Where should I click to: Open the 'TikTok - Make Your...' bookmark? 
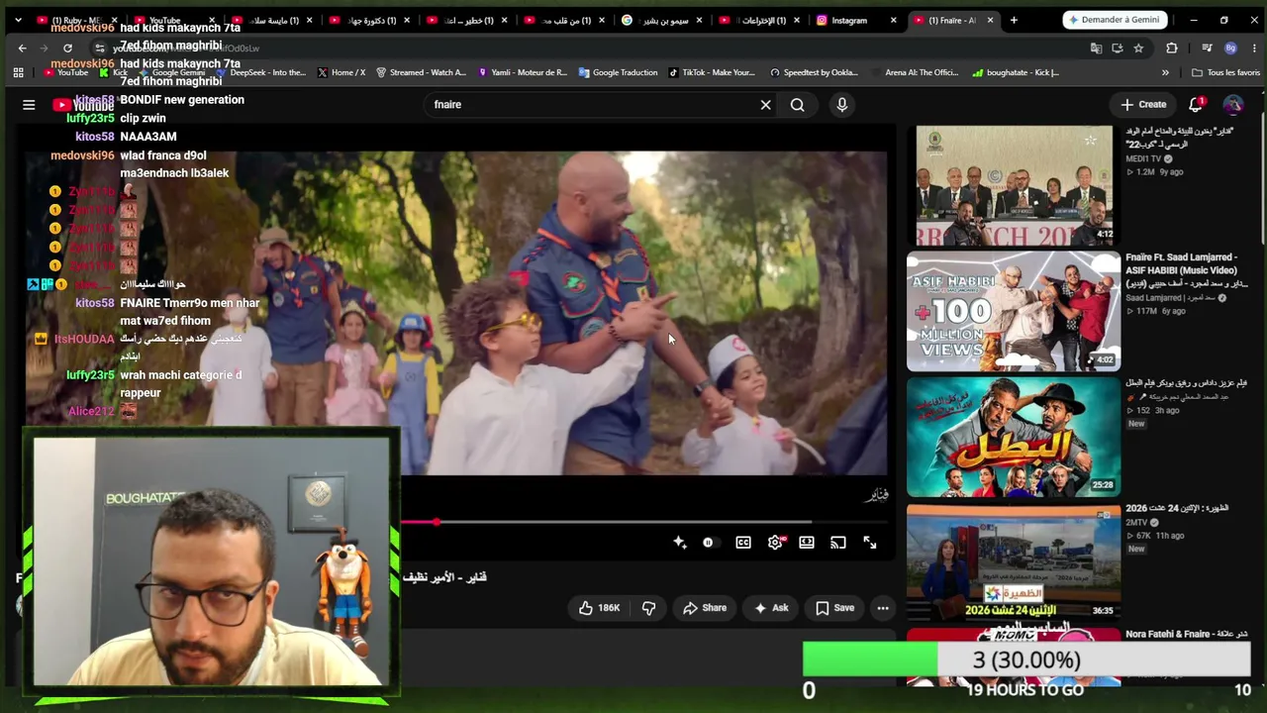click(712, 72)
